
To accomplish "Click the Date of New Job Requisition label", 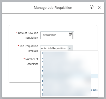I will point(28,35).
